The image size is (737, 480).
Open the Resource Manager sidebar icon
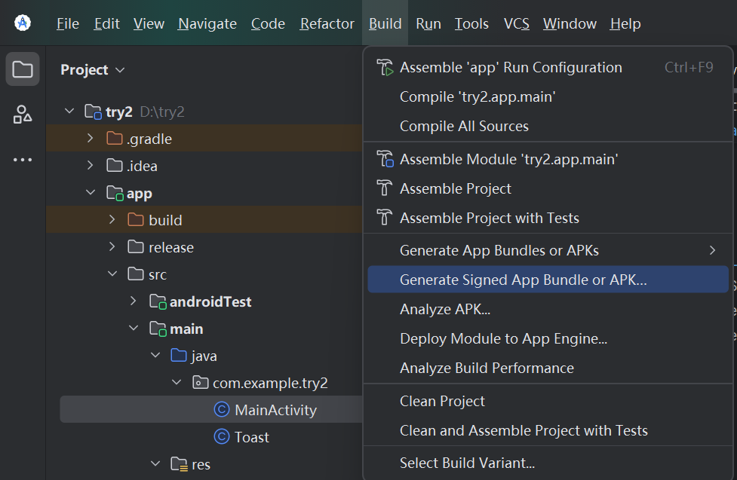click(23, 115)
